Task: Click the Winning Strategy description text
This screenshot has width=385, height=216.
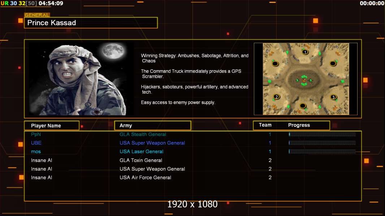Action: click(195, 58)
